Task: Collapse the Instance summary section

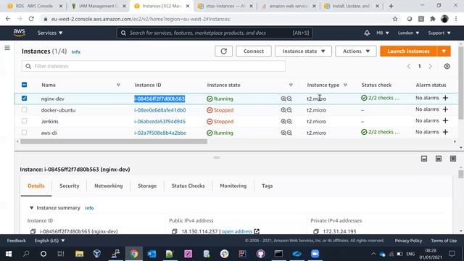Action: click(31, 208)
